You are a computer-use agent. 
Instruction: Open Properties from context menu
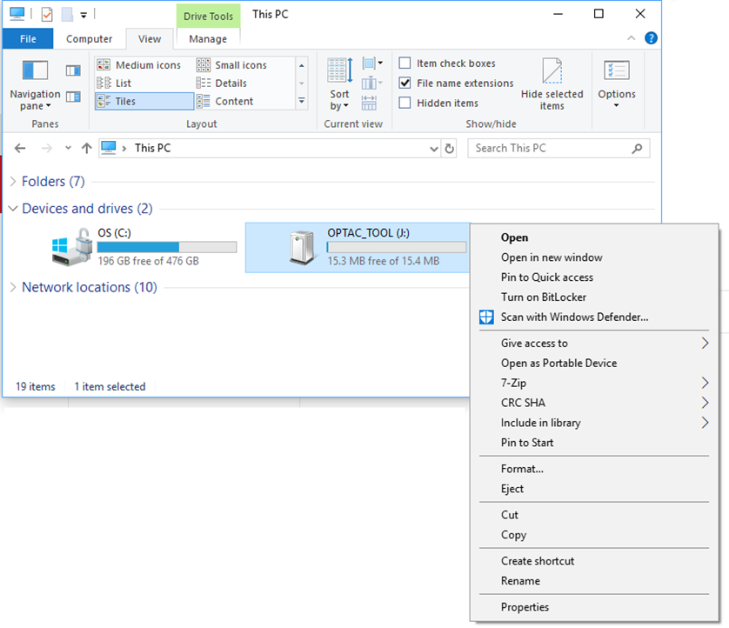594,607
